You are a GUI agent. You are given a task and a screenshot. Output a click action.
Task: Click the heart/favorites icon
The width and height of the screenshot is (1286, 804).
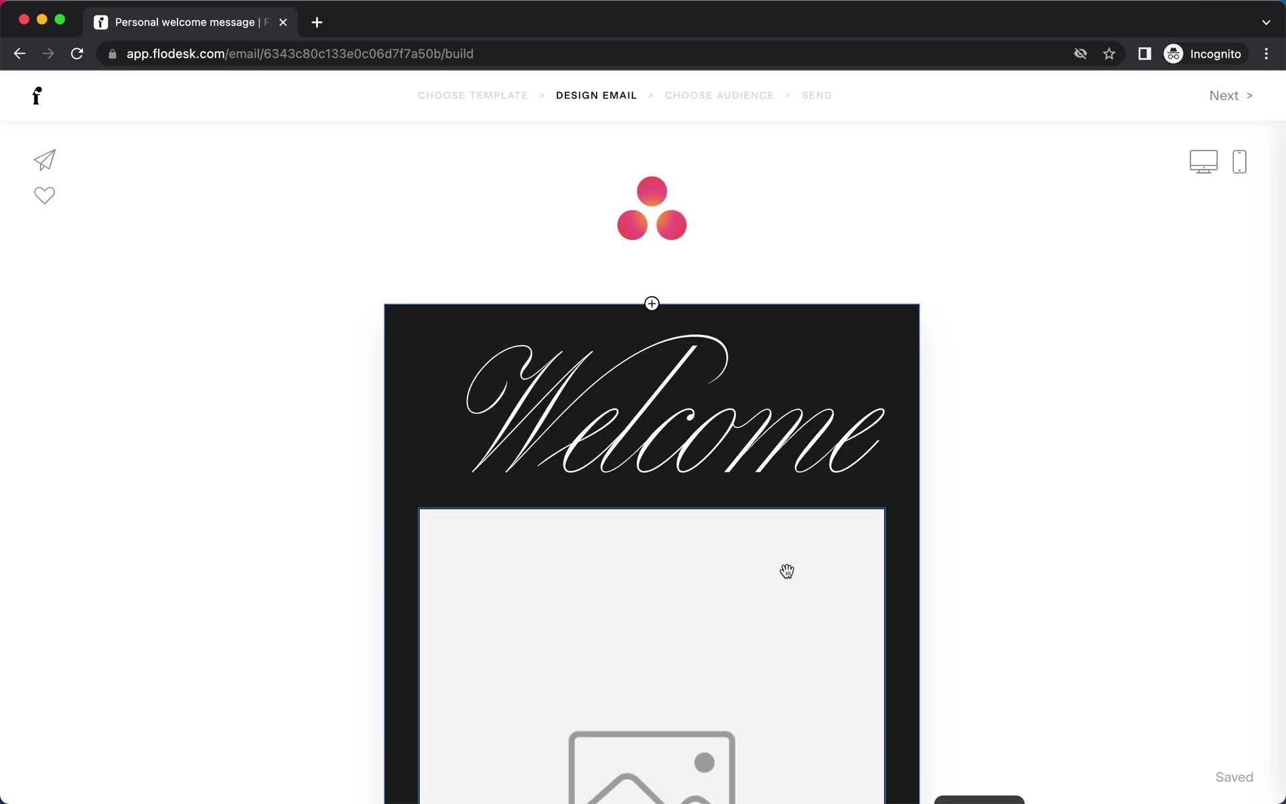(x=44, y=196)
